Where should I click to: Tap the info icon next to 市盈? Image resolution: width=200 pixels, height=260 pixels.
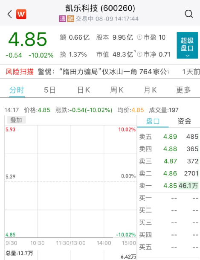(139, 37)
